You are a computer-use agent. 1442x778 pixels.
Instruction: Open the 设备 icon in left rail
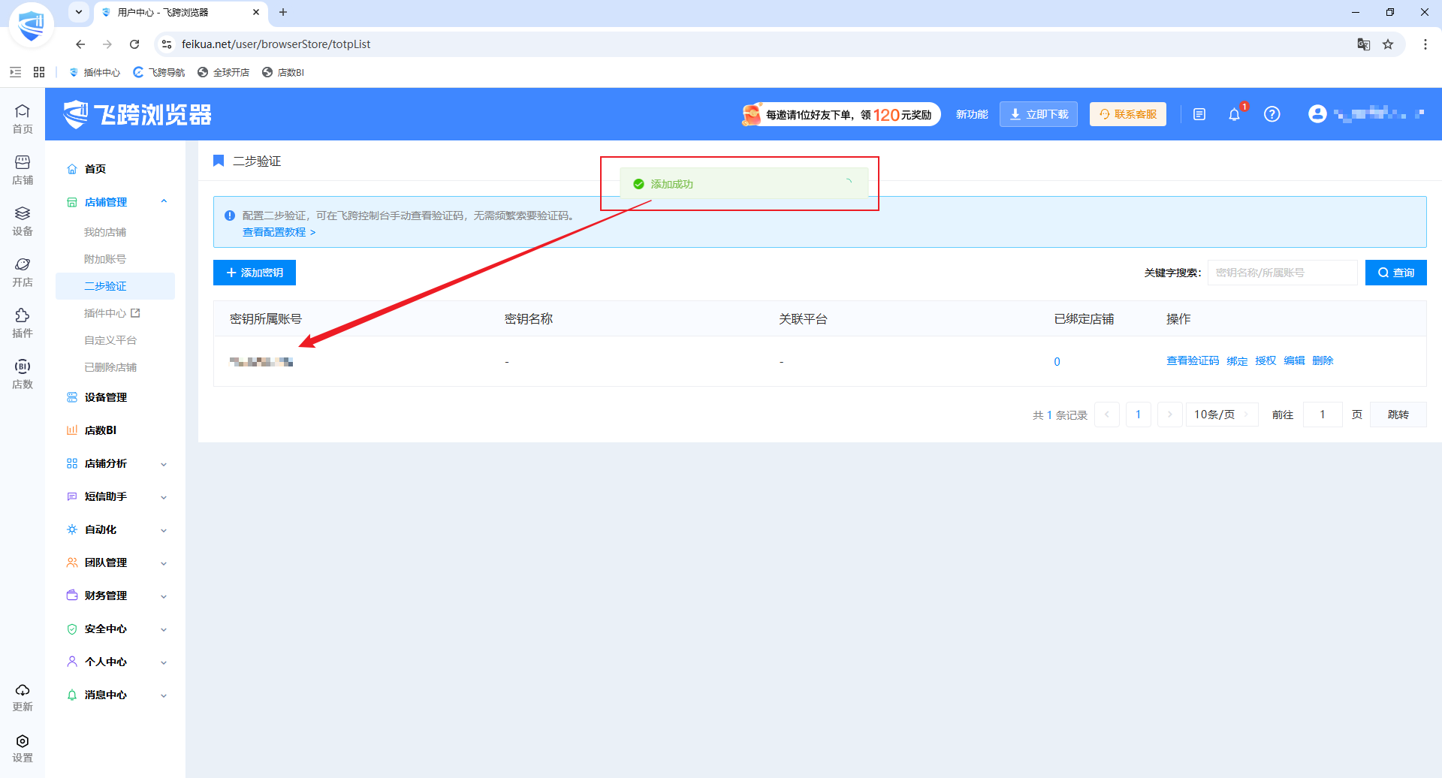coord(23,221)
